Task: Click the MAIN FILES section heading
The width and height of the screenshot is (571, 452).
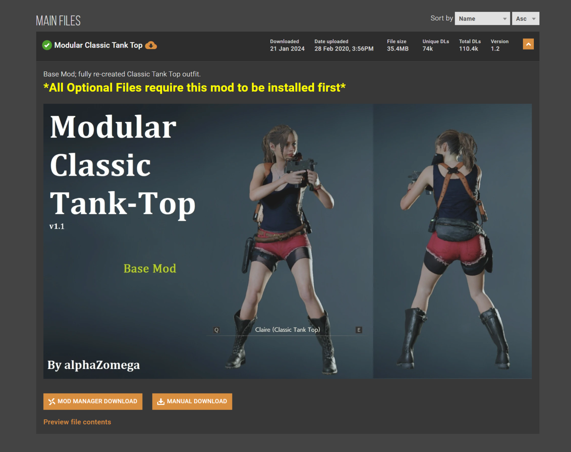Action: [58, 21]
